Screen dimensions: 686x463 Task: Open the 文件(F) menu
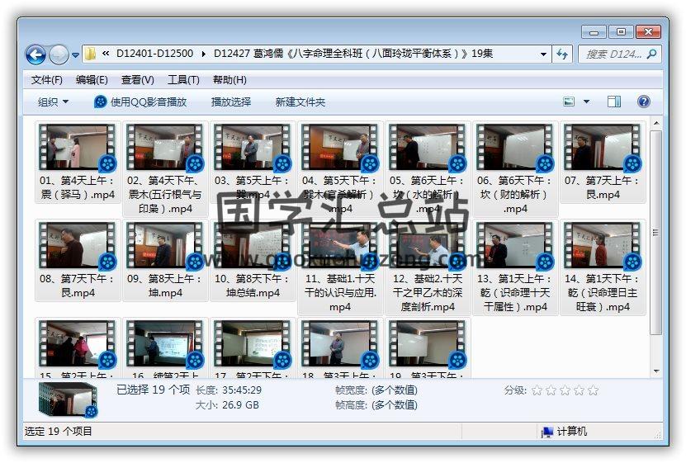tap(47, 80)
